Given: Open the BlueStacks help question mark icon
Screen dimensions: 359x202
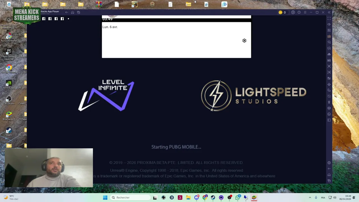Looking at the screenshot, I should pyautogui.click(x=299, y=12).
